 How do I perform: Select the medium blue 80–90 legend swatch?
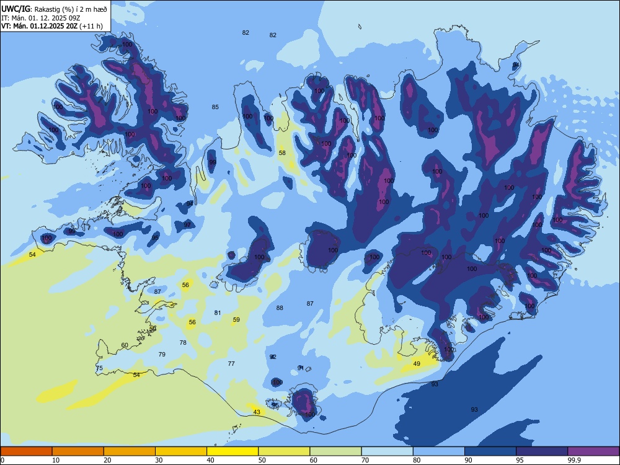click(439, 451)
